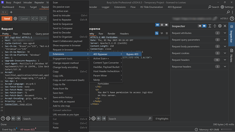Toggle response word wrap icon
235x132 pixels.
[x=157, y=33]
